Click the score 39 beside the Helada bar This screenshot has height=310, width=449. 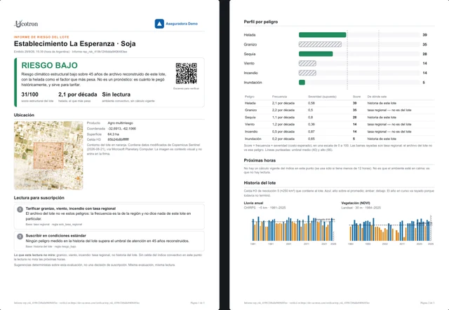424,35
